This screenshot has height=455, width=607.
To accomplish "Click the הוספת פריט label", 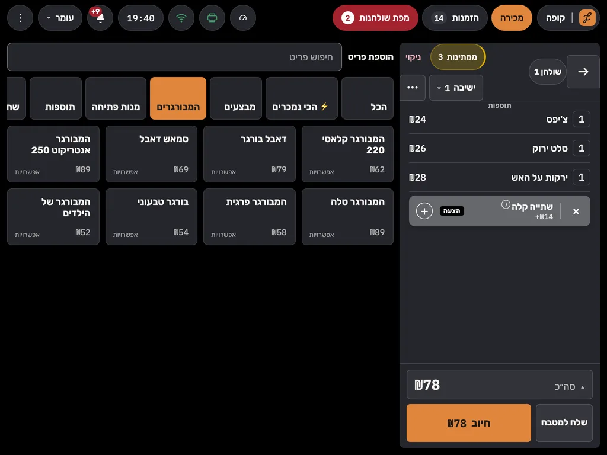I will point(370,57).
